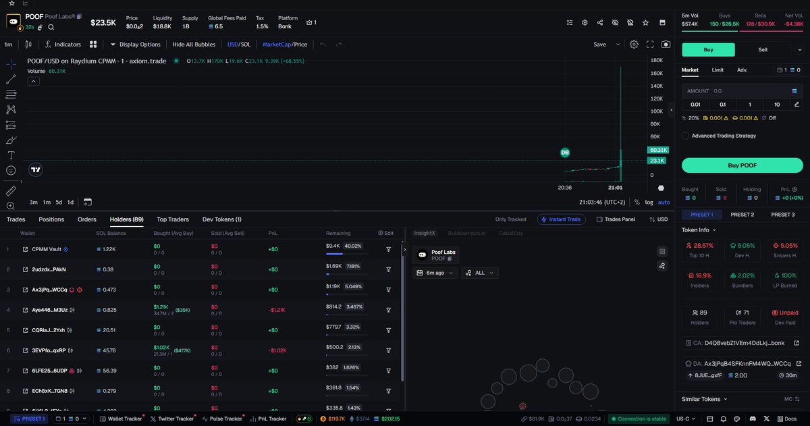Open notifications bell in bottom bar

click(722, 419)
